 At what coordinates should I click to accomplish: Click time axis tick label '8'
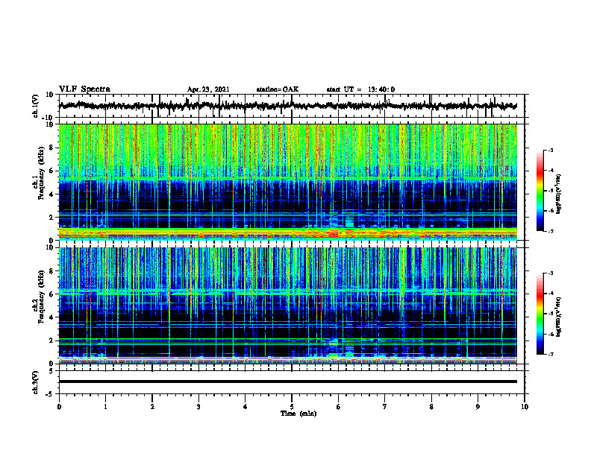click(x=431, y=407)
